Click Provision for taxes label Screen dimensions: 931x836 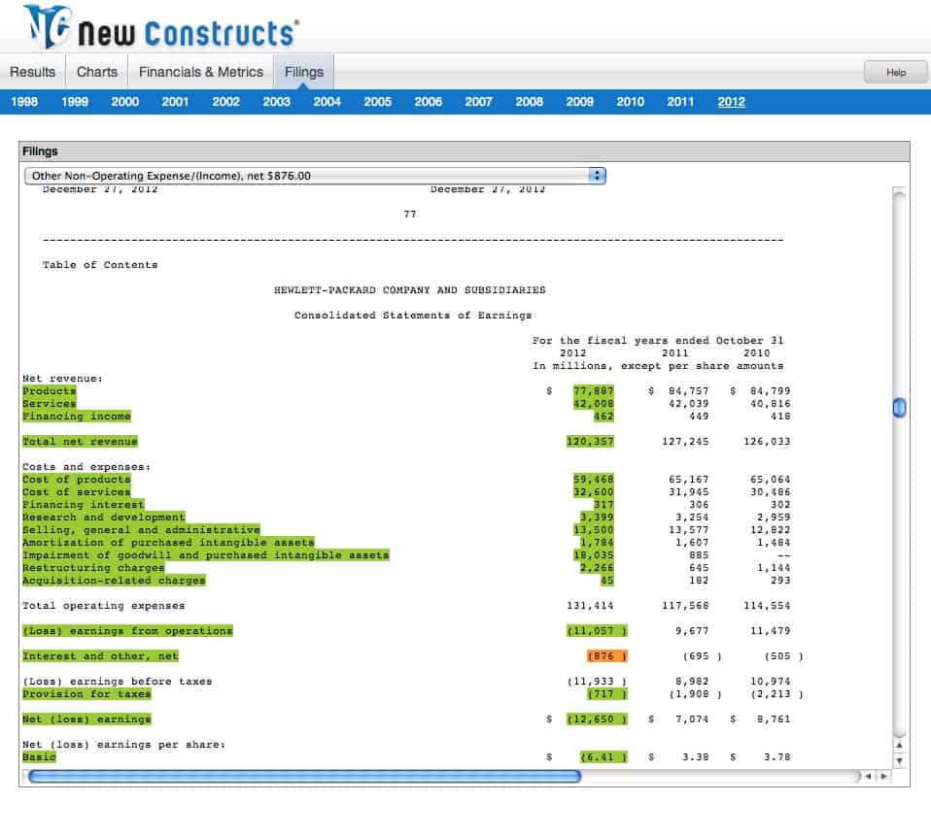[x=86, y=694]
